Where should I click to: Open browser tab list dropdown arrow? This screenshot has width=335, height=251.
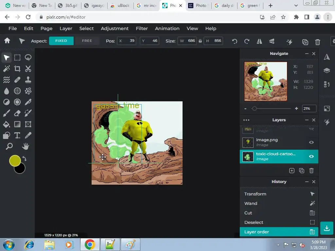pos(296,6)
